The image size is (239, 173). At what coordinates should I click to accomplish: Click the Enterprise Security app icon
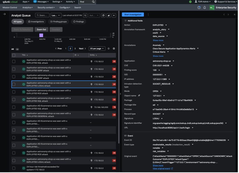(x=212, y=8)
